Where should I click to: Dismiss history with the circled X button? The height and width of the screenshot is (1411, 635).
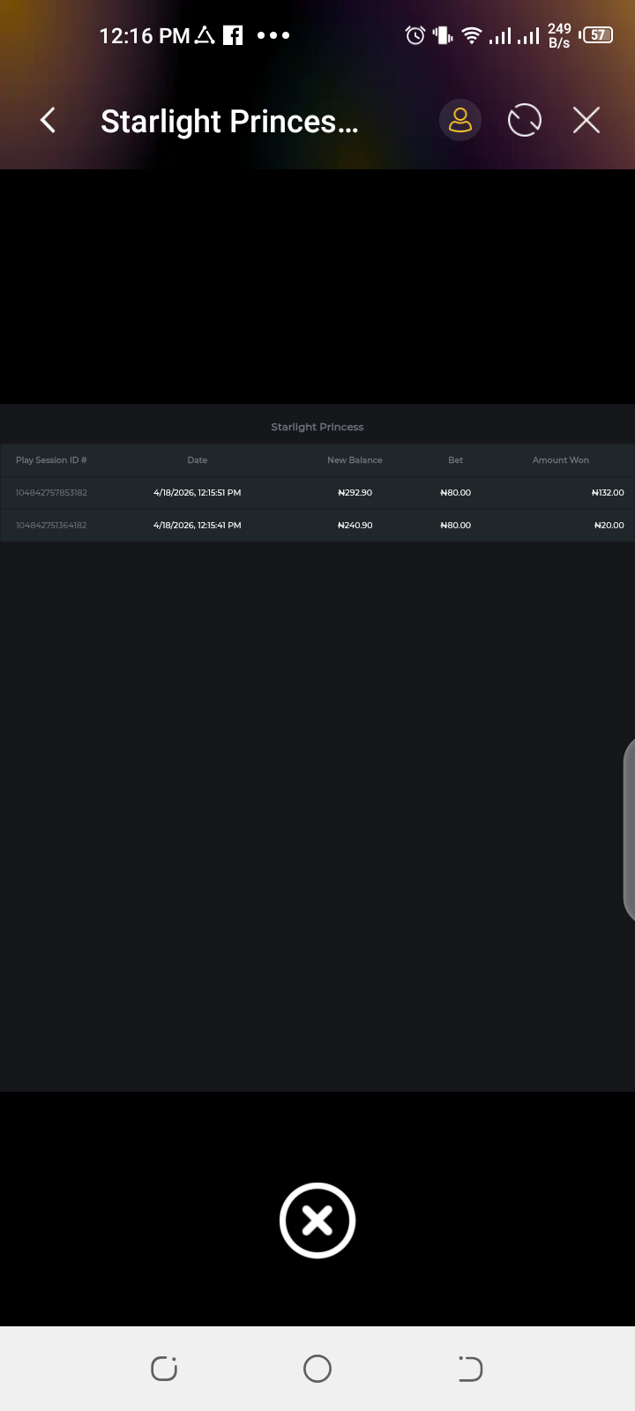pos(317,1221)
